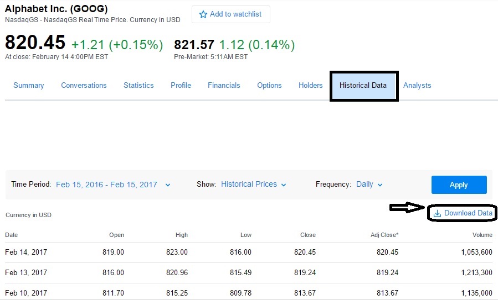Click the Date column header
498x300 pixels.
(12, 235)
